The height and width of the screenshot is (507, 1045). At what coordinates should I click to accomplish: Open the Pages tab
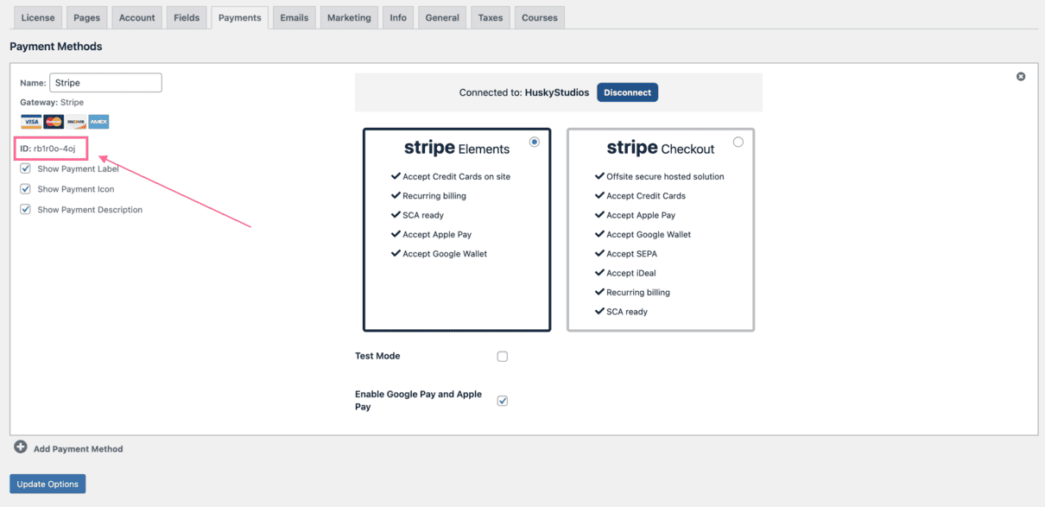click(86, 17)
